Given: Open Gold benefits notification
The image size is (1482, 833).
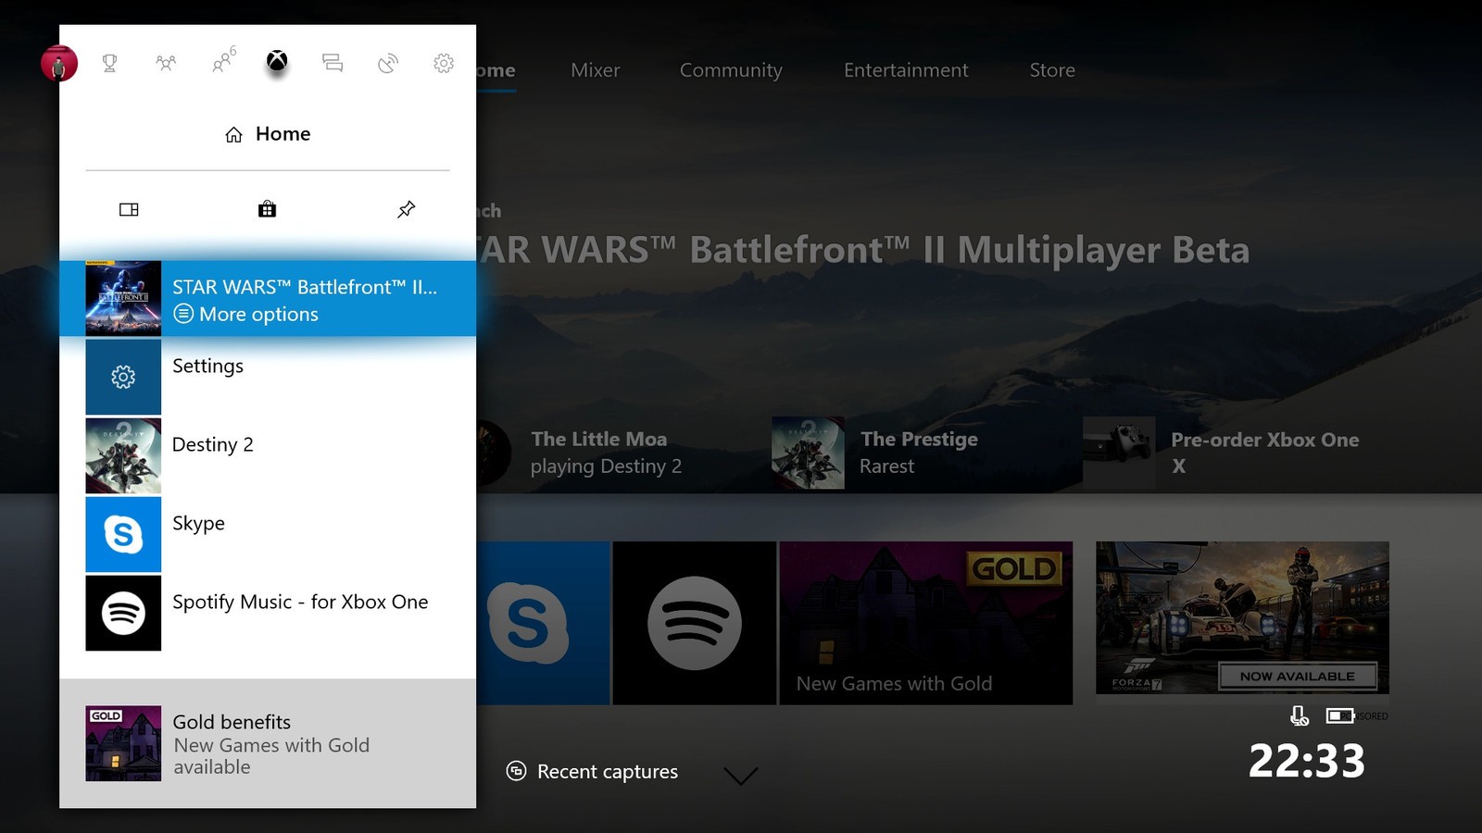Looking at the screenshot, I should coord(268,743).
